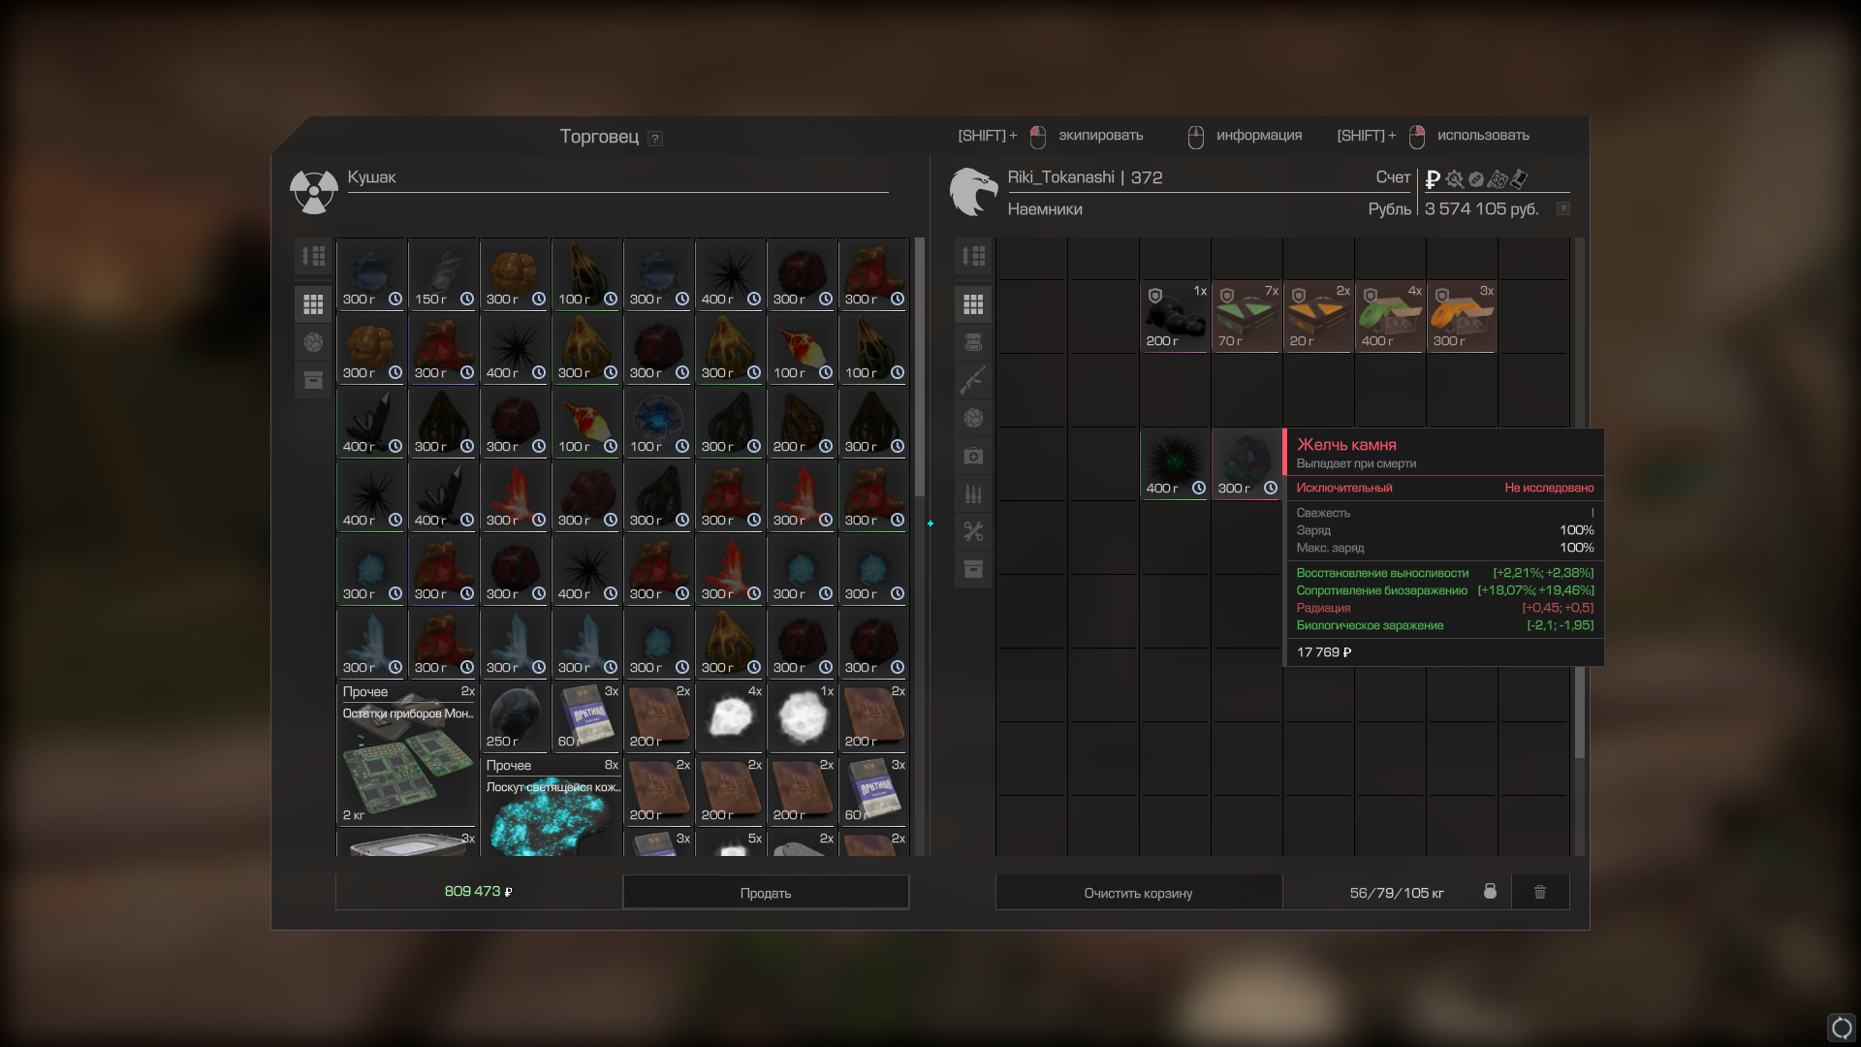Screen dimensions: 1861x1047
Task: Click the 56/79/105 кг weight readout
Action: (1397, 893)
